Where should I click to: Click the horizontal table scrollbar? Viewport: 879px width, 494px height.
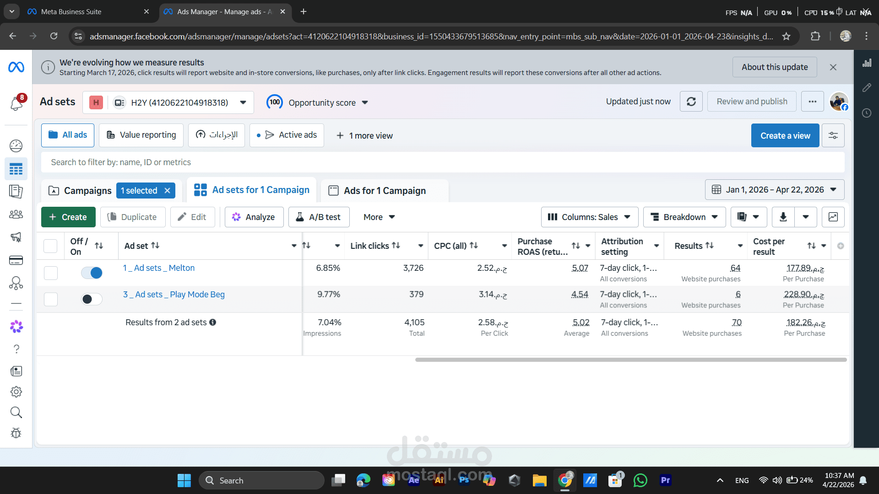pyautogui.click(x=631, y=360)
